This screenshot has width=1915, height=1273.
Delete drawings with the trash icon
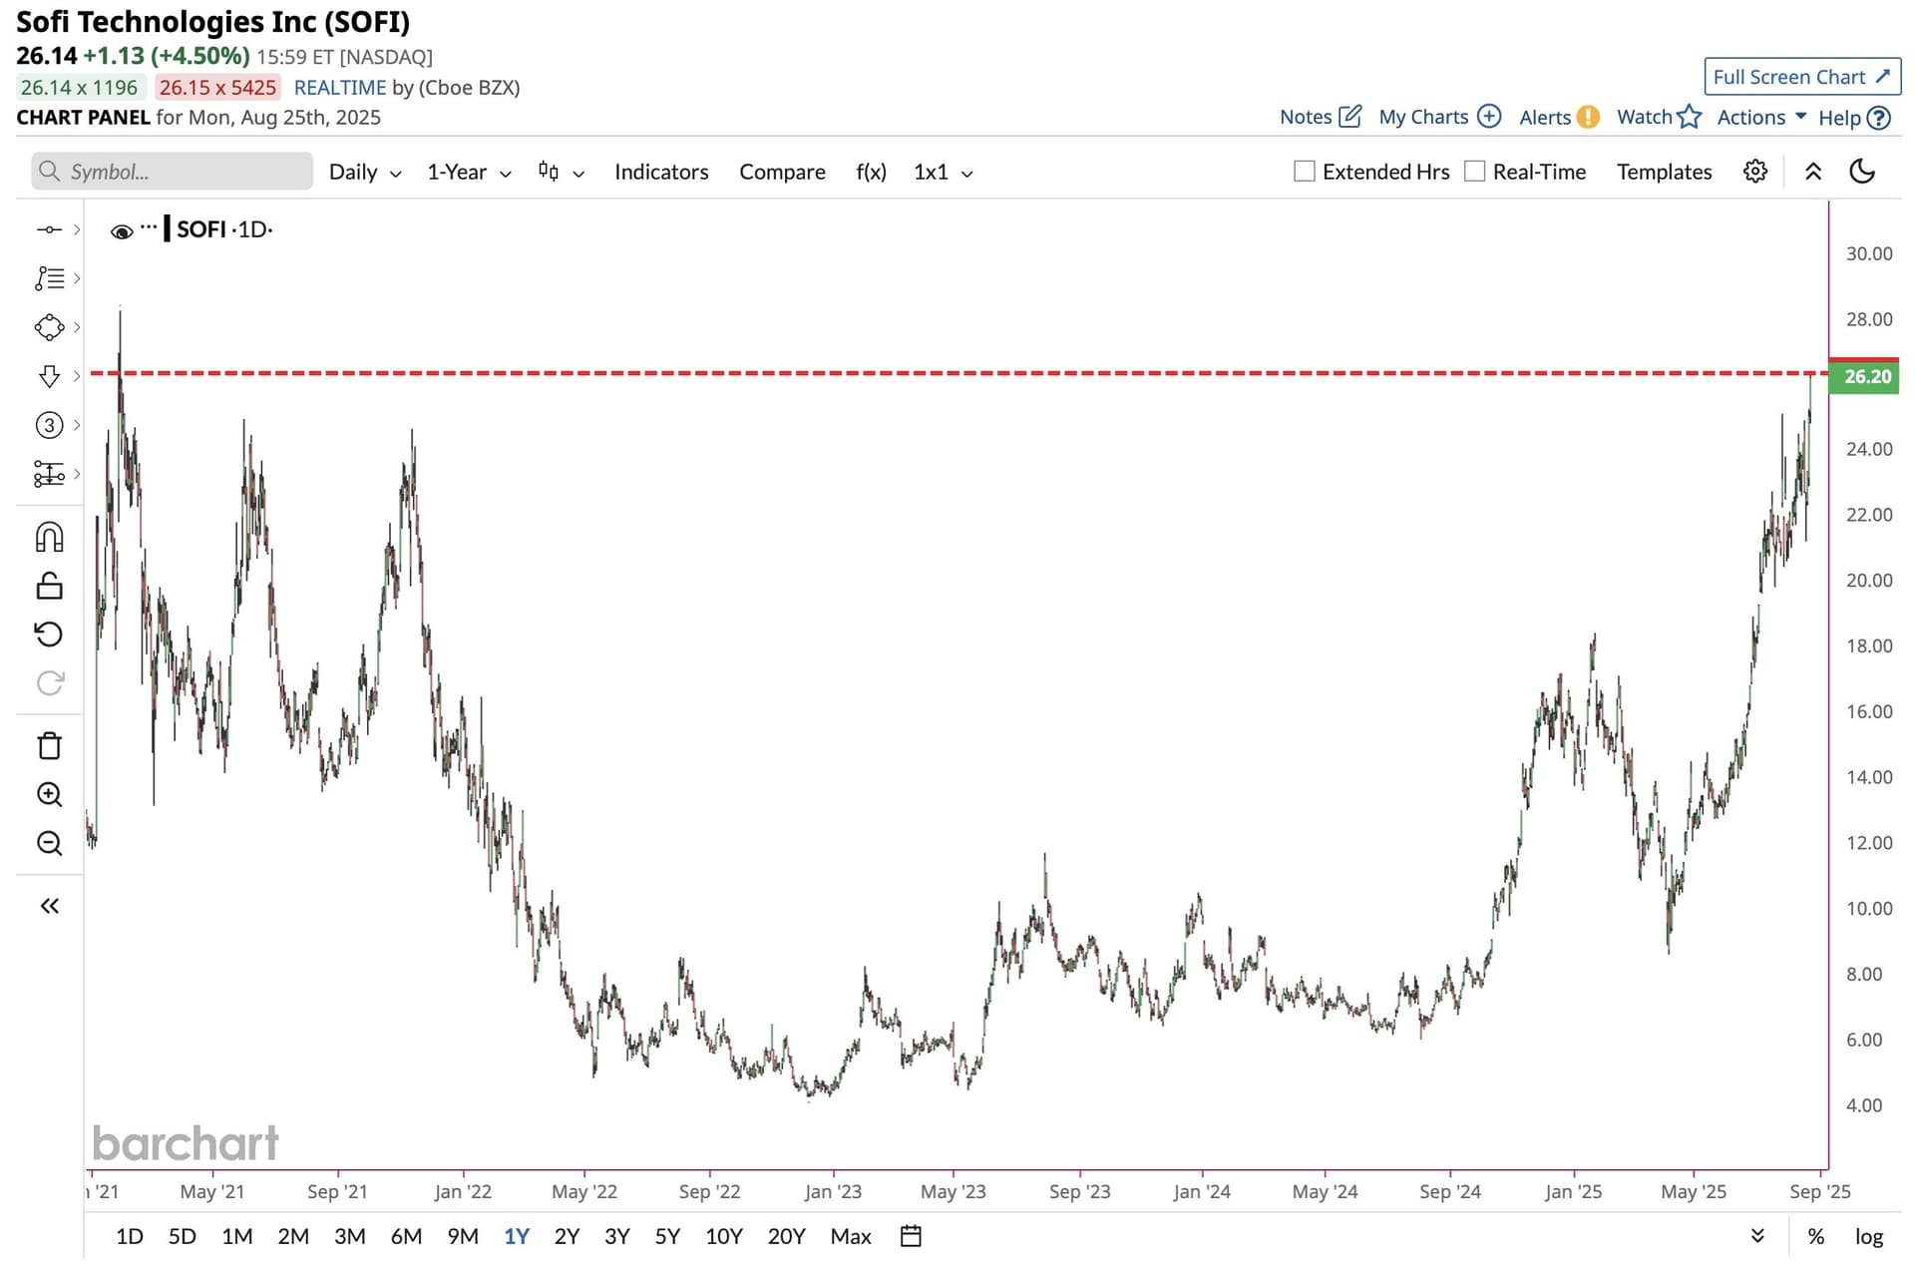(49, 745)
